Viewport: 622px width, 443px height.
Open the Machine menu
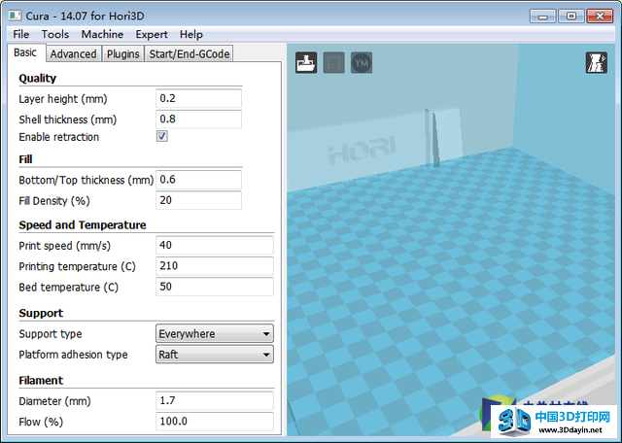click(x=102, y=35)
